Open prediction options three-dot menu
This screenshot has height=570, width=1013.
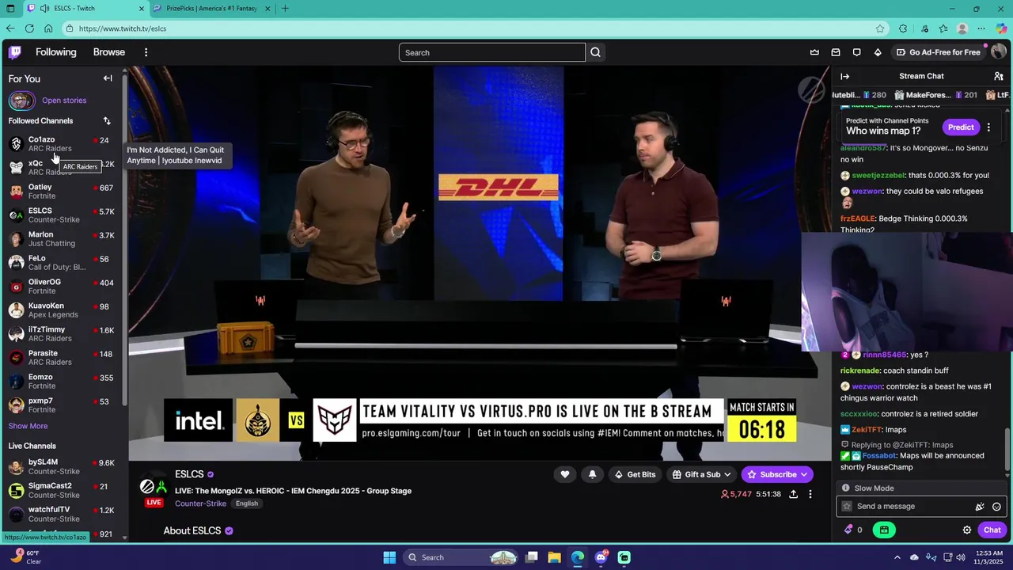point(988,127)
